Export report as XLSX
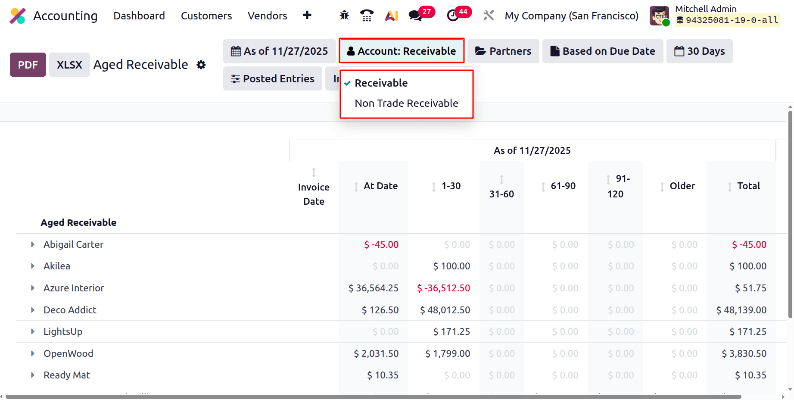This screenshot has width=794, height=400. pyautogui.click(x=69, y=65)
